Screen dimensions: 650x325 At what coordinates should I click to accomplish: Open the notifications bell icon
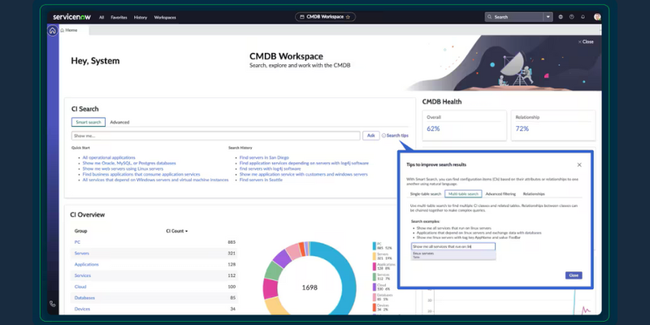pyautogui.click(x=583, y=16)
